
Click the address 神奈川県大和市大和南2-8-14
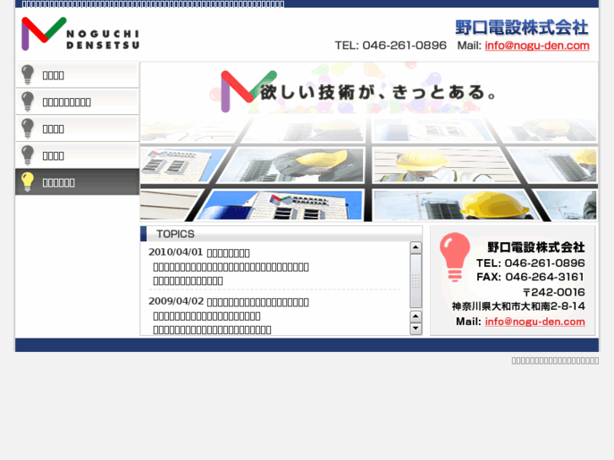coord(519,306)
